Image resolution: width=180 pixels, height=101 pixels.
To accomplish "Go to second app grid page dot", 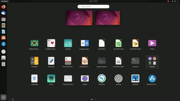I will (x=95, y=99).
